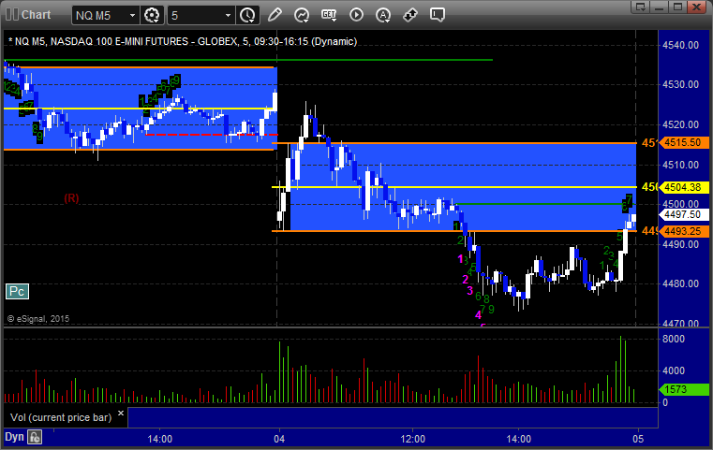Open the time template clock menu
Viewport: 713px width, 450px height.
248,16
